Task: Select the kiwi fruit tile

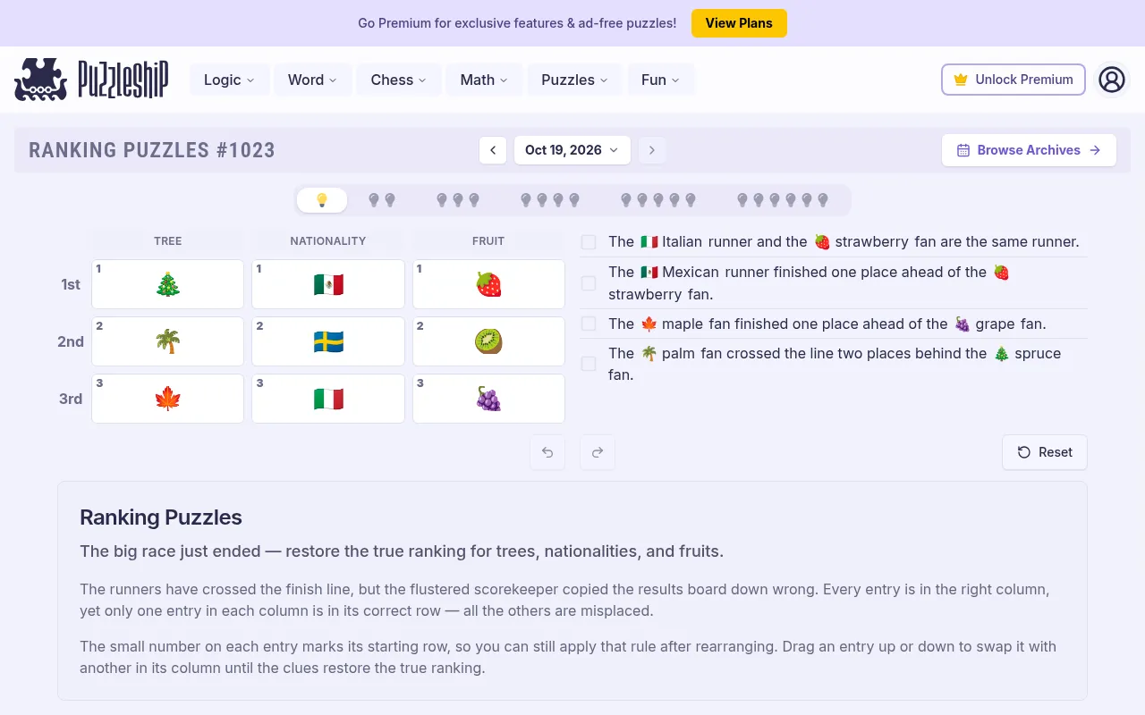Action: coord(488,341)
